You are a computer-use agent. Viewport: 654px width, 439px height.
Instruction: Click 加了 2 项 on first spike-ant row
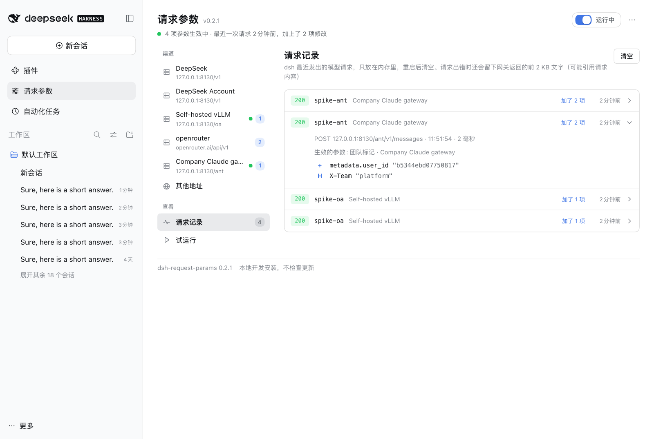pyautogui.click(x=573, y=100)
